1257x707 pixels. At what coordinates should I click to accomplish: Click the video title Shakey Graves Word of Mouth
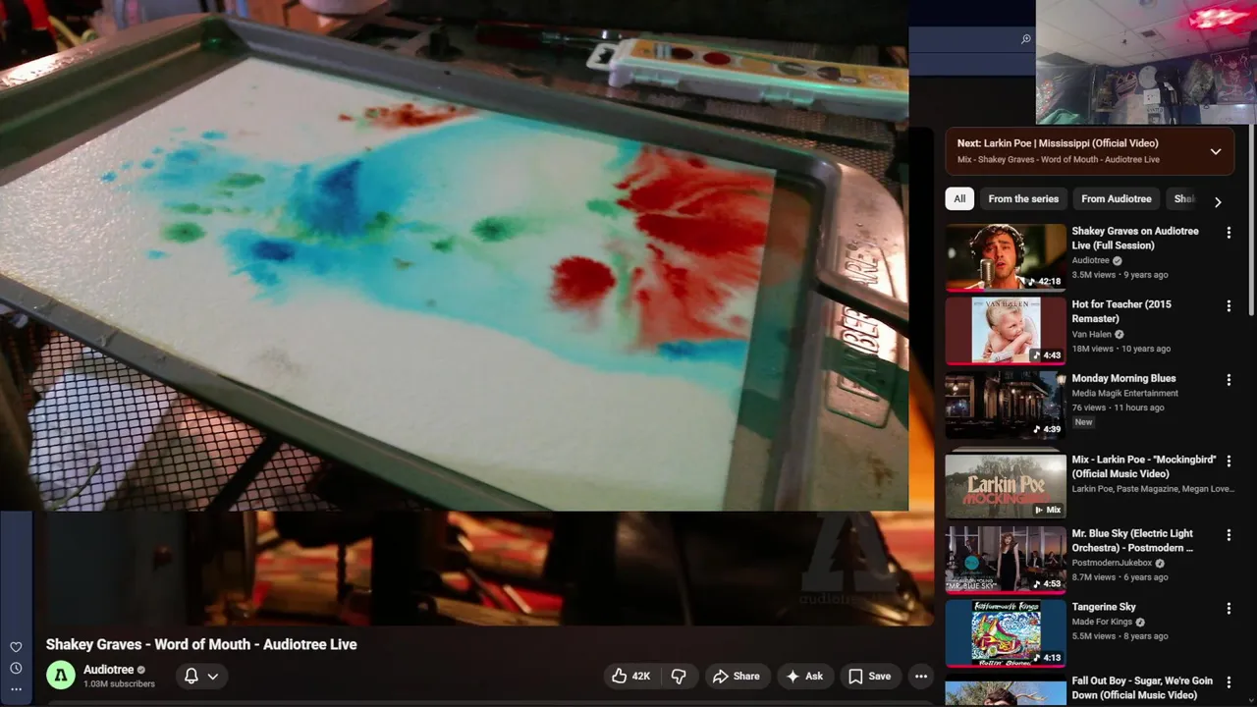pyautogui.click(x=201, y=644)
